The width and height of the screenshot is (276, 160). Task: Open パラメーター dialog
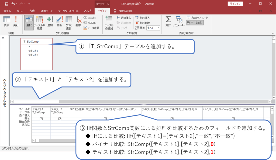pyautogui.click(x=179, y=22)
